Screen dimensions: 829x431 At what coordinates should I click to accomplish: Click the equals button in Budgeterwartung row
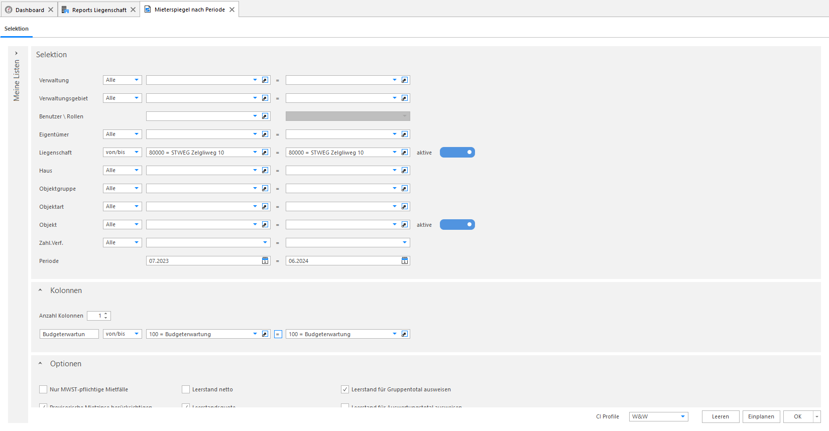[278, 334]
